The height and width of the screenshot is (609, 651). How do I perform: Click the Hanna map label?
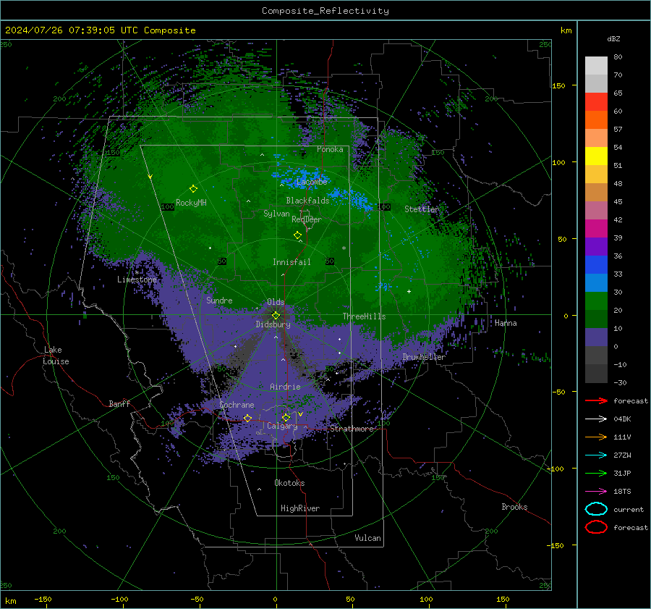pyautogui.click(x=506, y=323)
